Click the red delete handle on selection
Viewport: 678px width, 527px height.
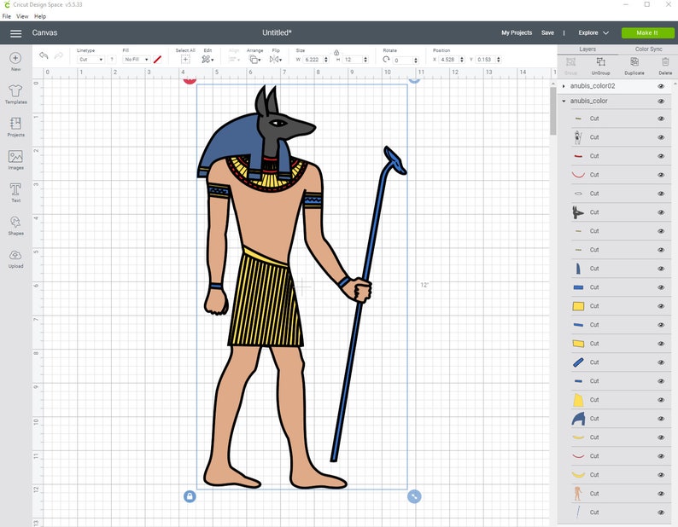tap(190, 80)
